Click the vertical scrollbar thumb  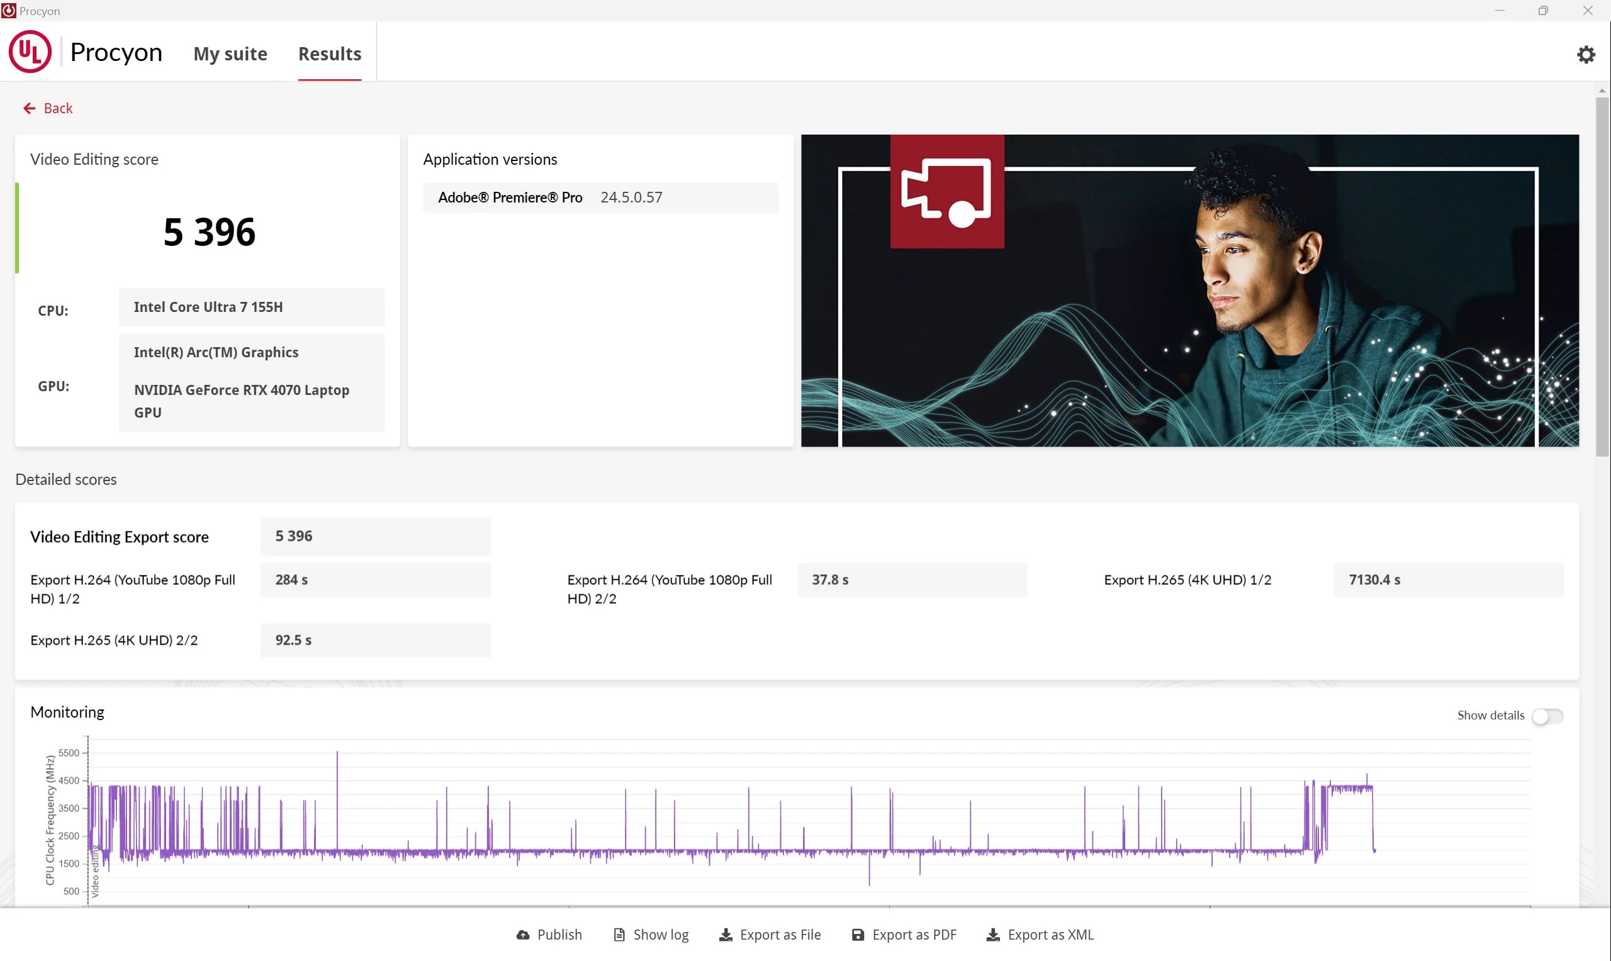1603,277
